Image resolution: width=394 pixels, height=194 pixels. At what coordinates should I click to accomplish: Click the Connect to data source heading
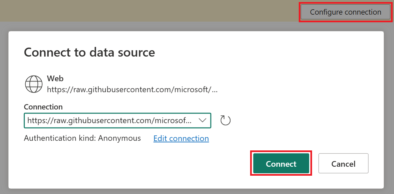(90, 53)
